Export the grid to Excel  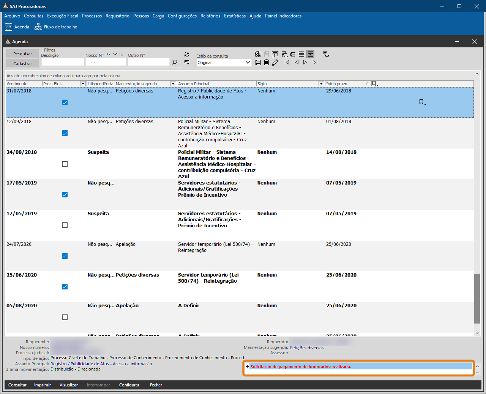[258, 54]
